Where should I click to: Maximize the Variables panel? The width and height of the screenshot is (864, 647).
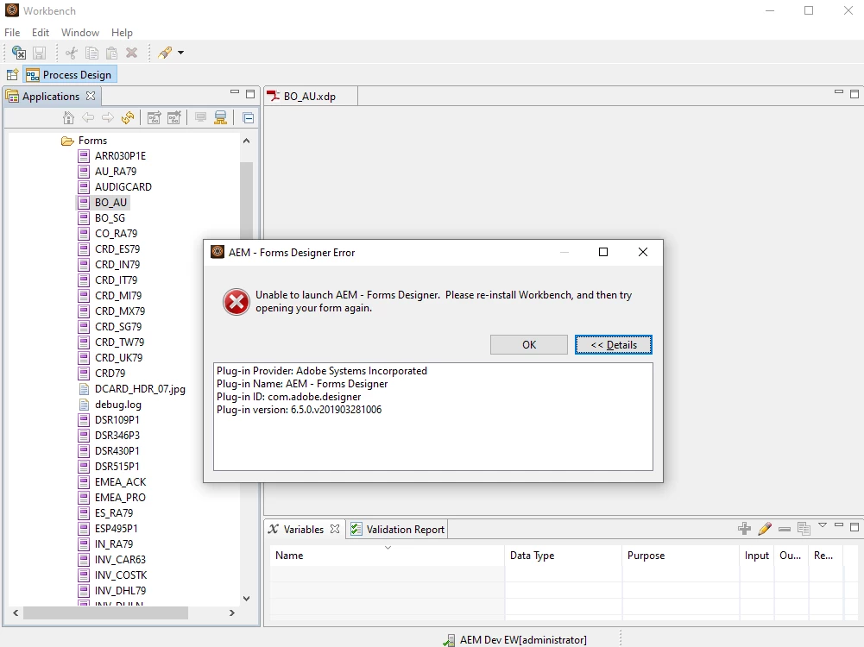[x=855, y=527]
